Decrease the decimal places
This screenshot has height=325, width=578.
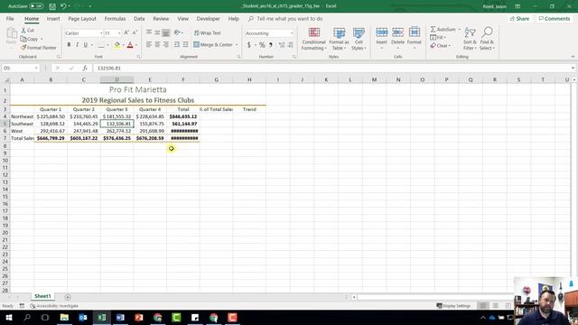291,45
